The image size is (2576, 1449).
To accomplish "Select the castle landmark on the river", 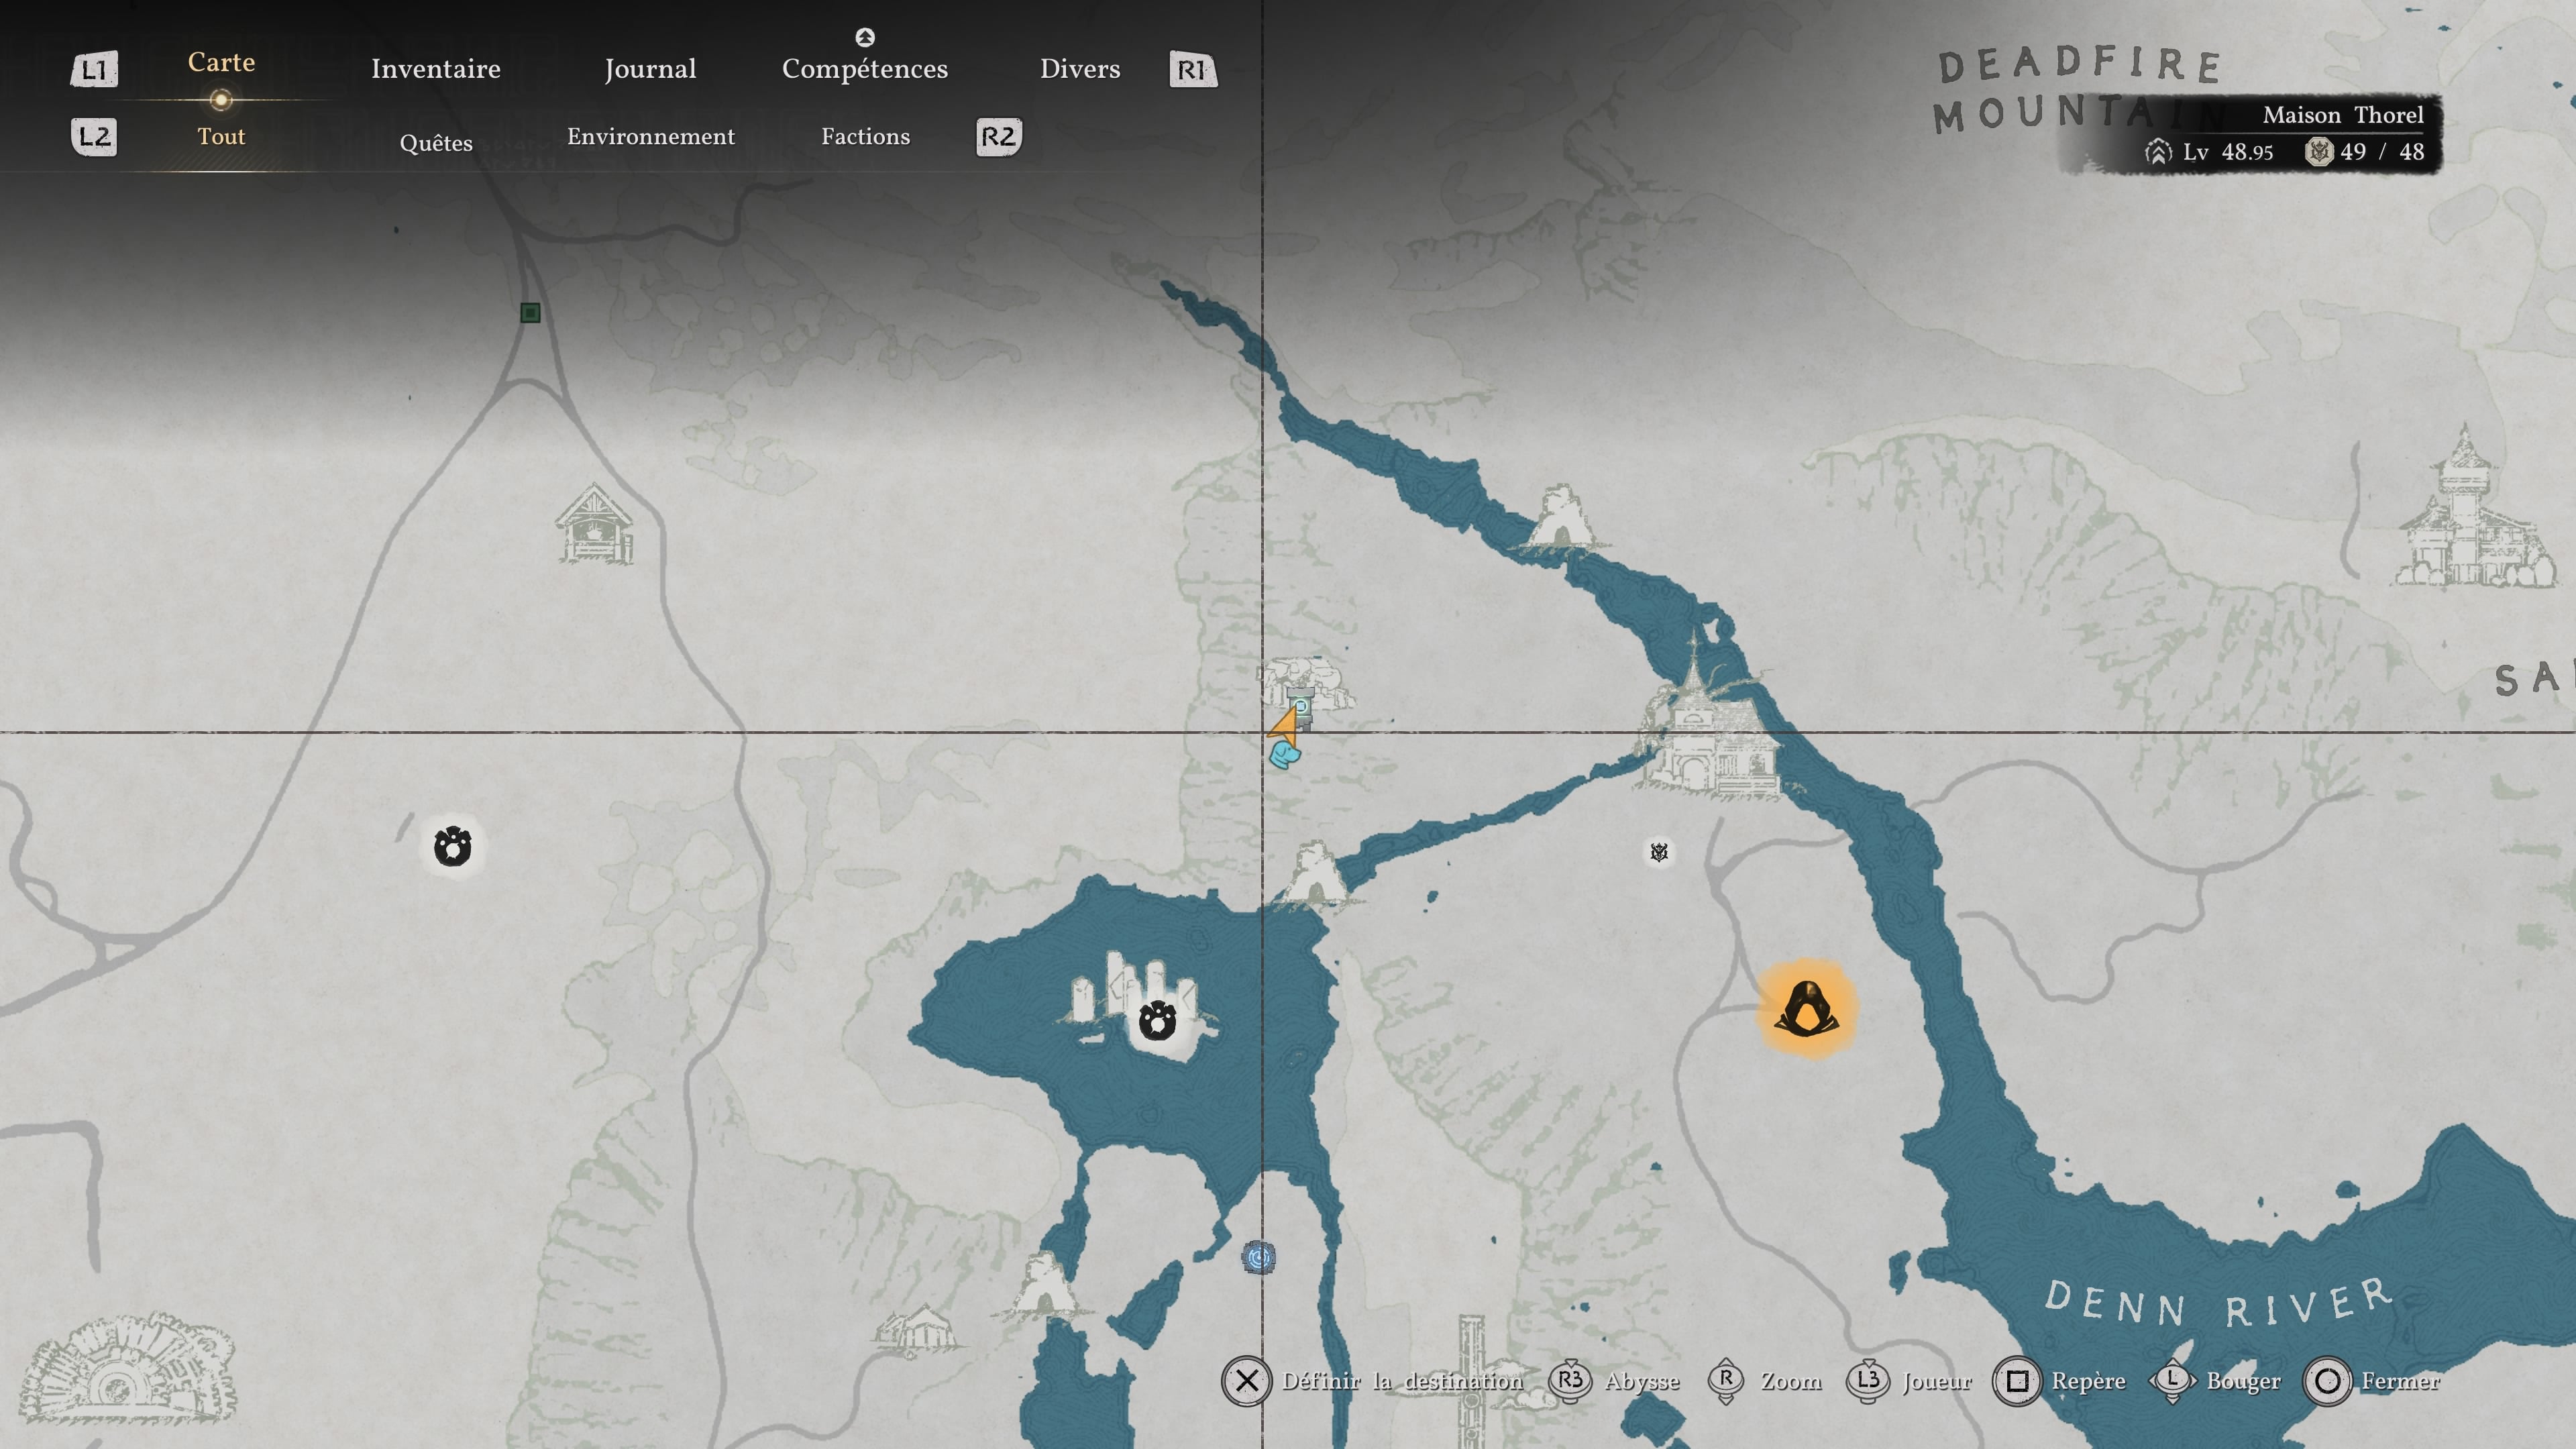I will point(1708,725).
